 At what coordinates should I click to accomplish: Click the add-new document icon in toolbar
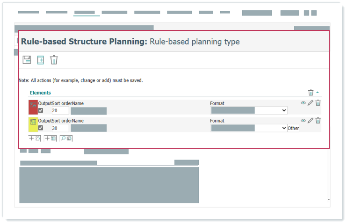tap(41, 60)
